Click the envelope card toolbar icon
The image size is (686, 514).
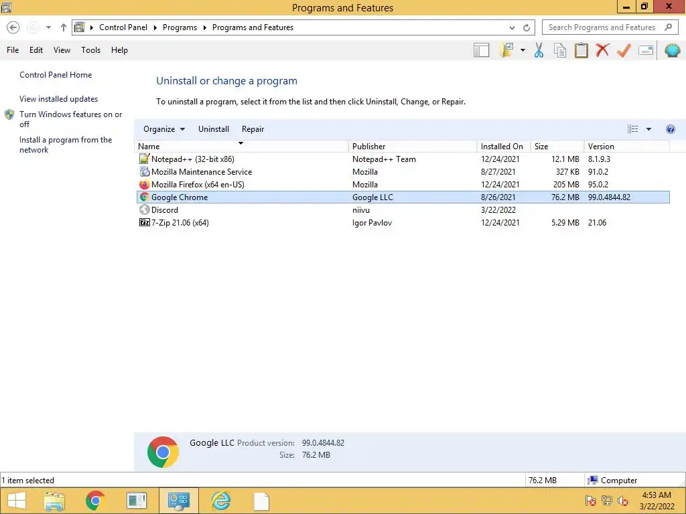pos(646,50)
